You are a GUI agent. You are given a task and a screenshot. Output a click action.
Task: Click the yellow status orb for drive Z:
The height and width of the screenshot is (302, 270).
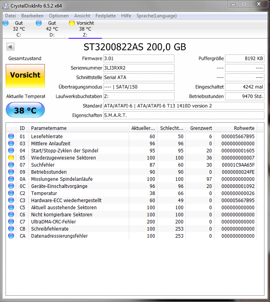(x=72, y=23)
